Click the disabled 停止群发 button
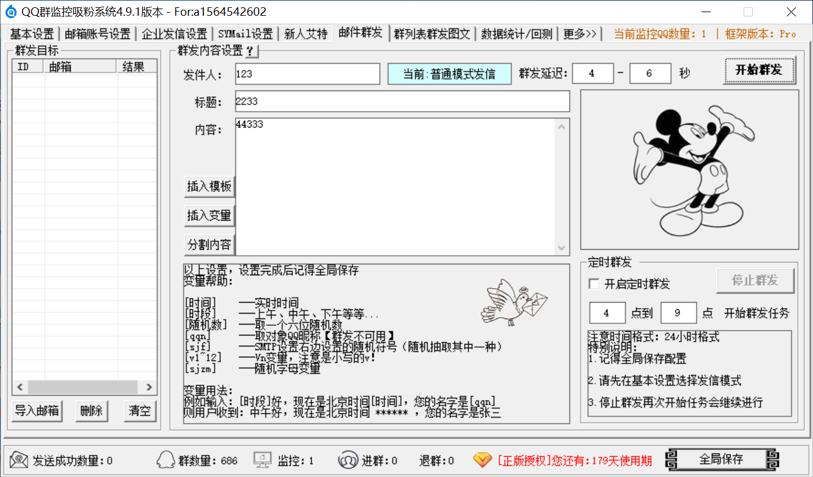Image resolution: width=813 pixels, height=477 pixels. [755, 281]
